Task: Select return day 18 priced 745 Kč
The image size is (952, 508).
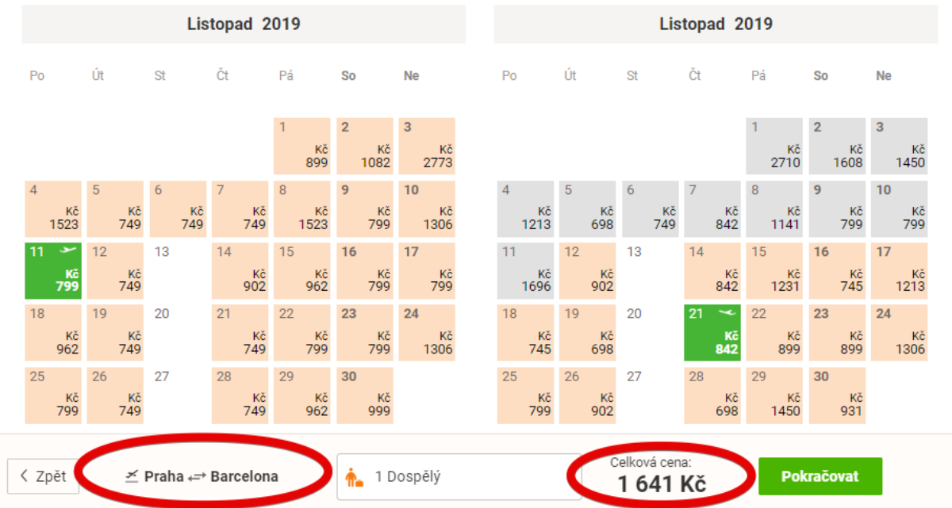Action: tap(526, 333)
